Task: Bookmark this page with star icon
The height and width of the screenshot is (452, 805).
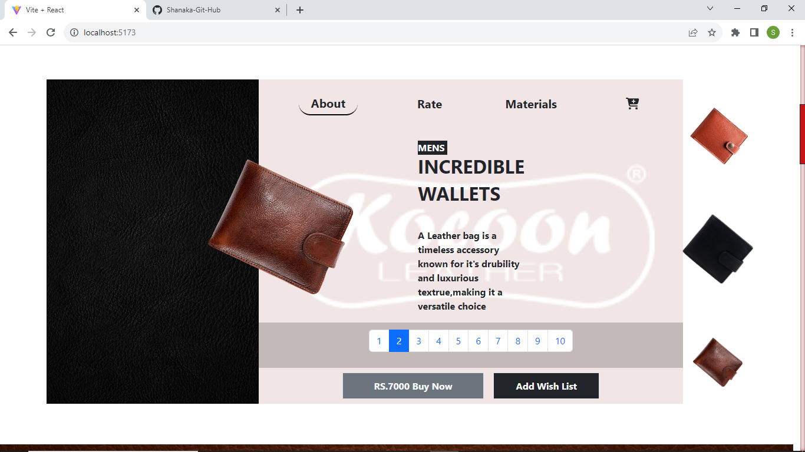Action: pos(712,32)
